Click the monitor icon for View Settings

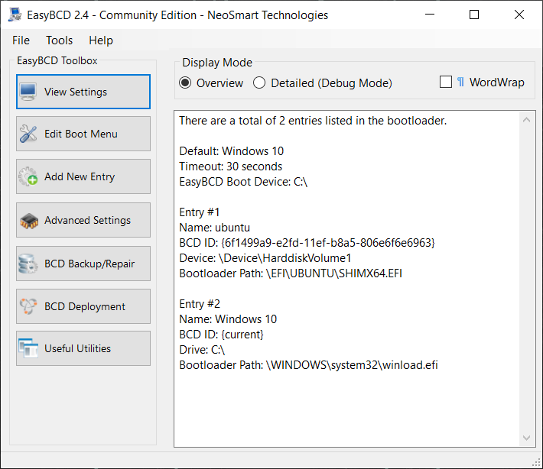[x=28, y=92]
